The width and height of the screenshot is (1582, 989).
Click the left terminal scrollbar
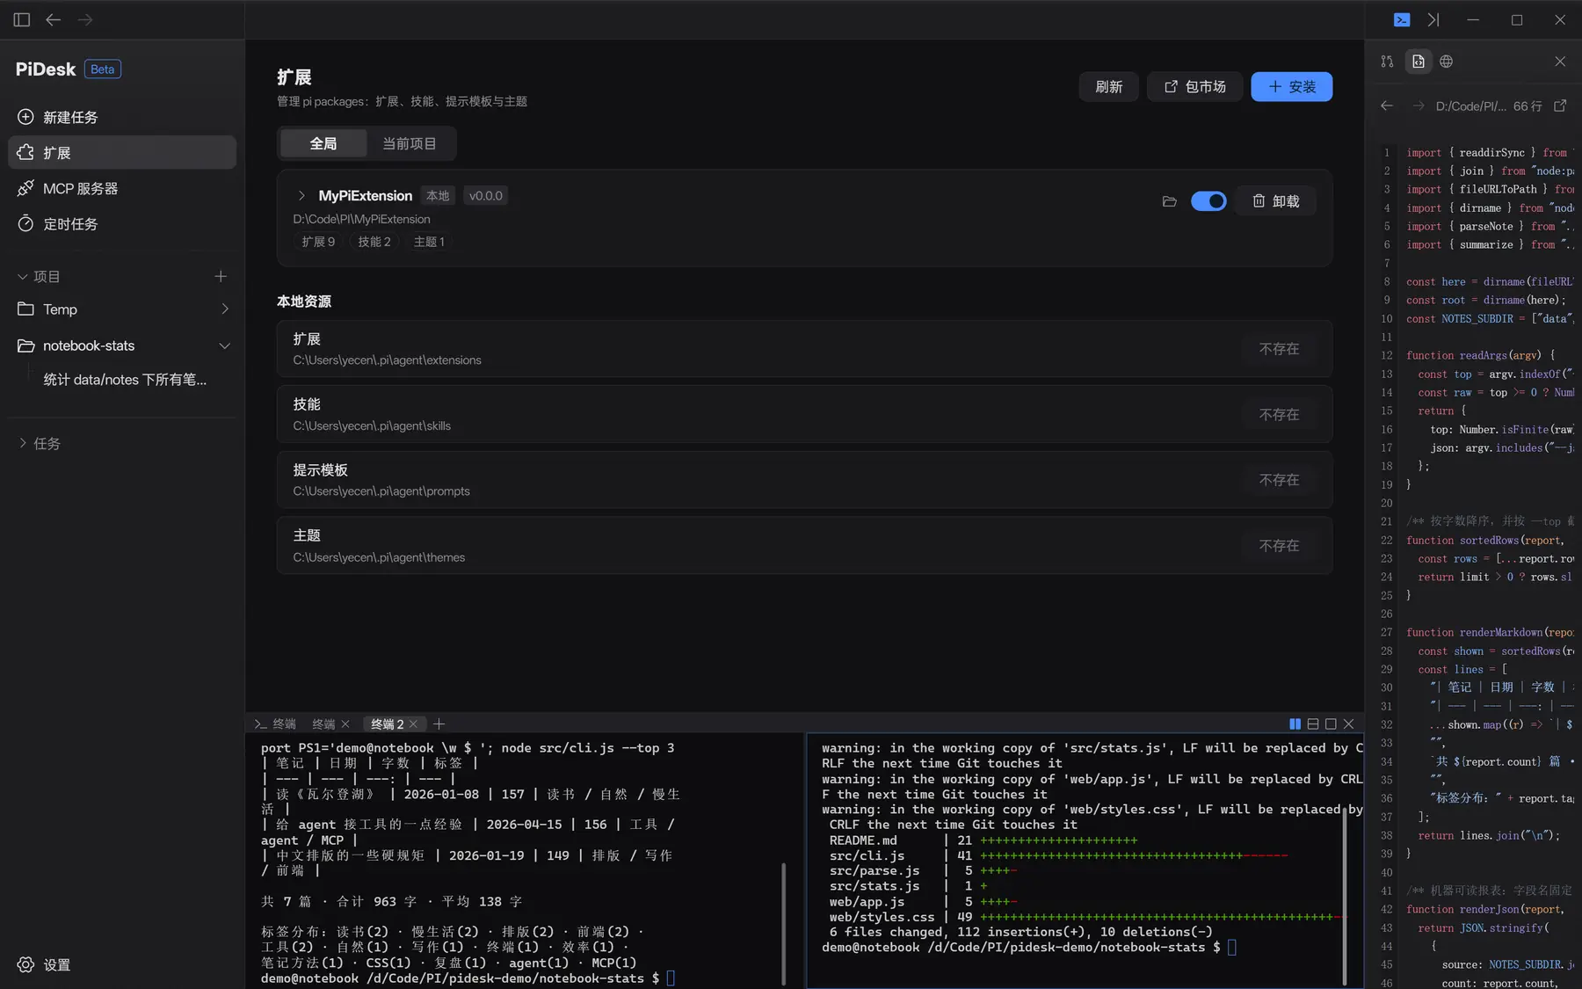coord(783,923)
